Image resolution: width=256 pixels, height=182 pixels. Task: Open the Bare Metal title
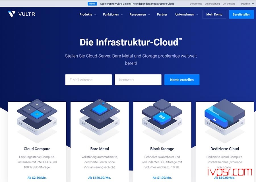coord(100,149)
